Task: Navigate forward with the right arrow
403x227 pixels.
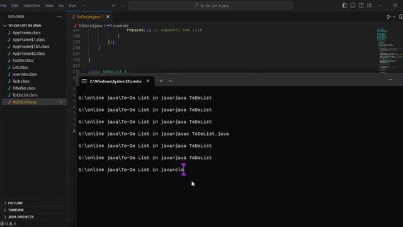Action: (x=122, y=6)
